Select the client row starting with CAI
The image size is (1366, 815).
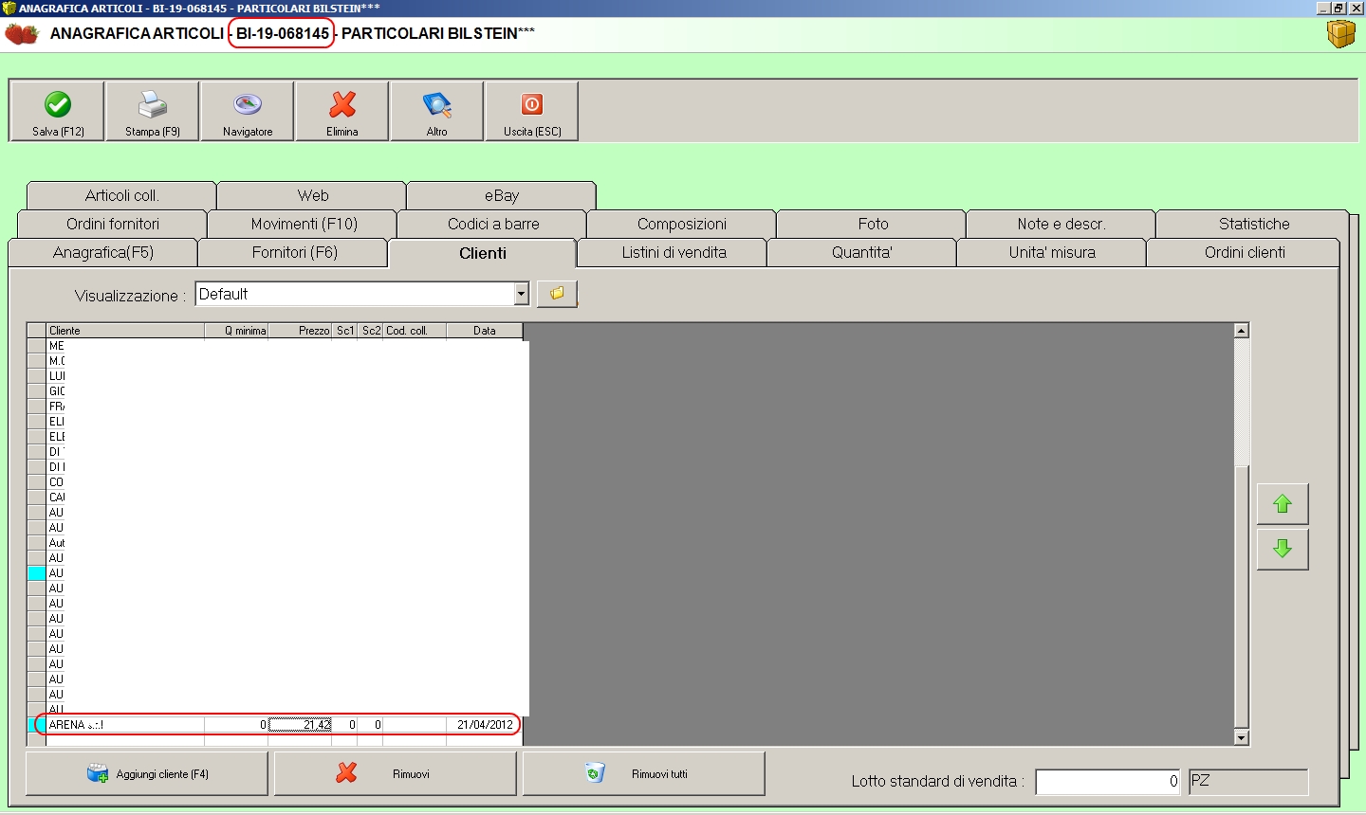click(57, 498)
